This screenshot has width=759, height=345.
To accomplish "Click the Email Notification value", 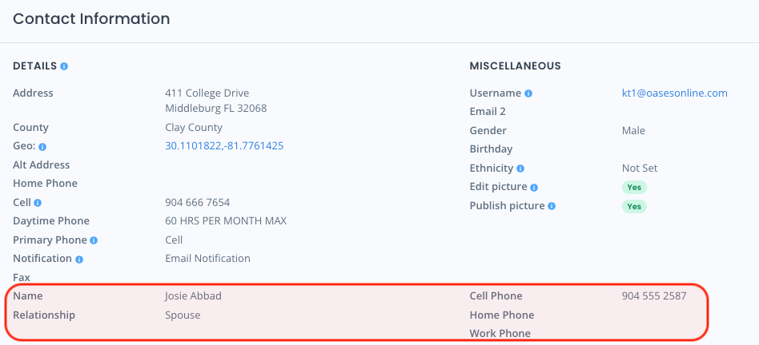I will click(207, 258).
